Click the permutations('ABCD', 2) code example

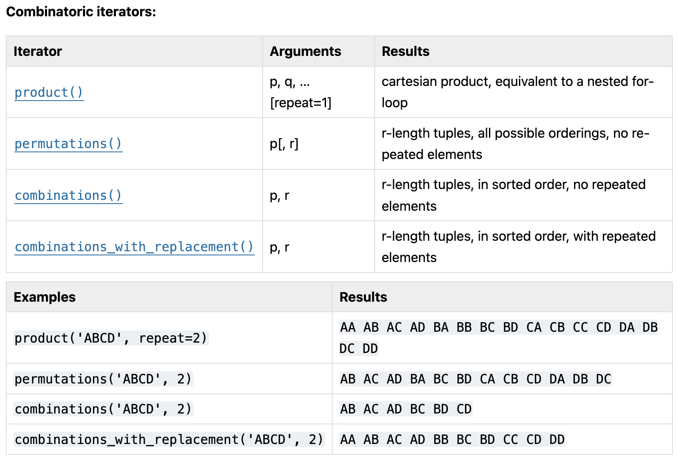coord(103,379)
